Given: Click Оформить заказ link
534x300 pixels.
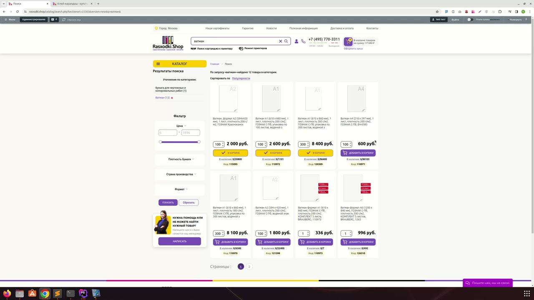Looking at the screenshot, I should [353, 49].
